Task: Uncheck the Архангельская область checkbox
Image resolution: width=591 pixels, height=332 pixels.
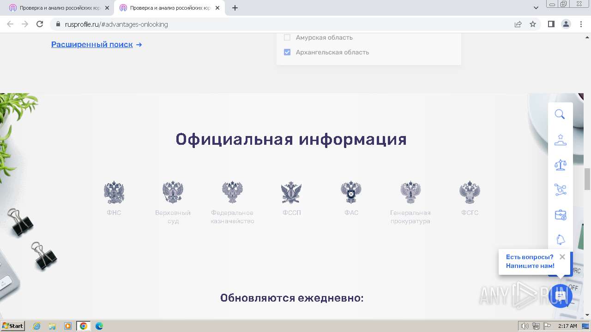Action: 287,52
